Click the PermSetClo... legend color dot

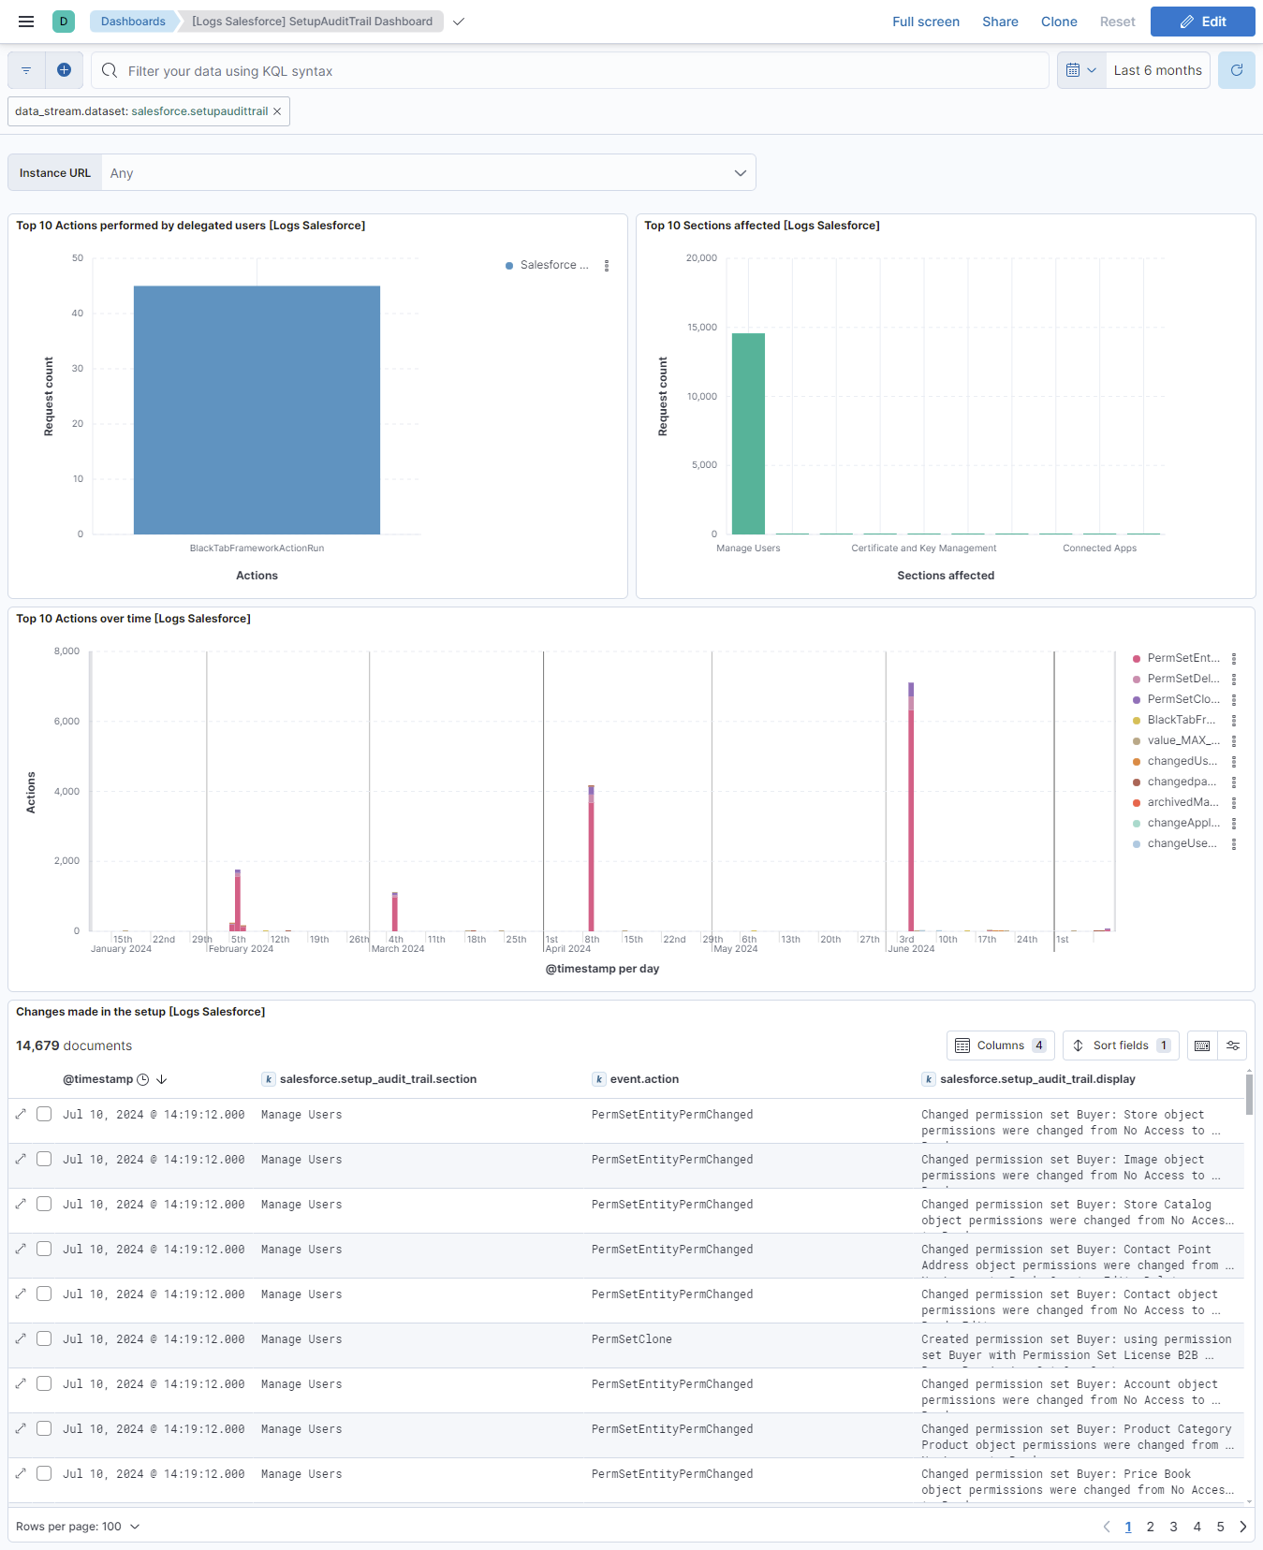tap(1137, 700)
